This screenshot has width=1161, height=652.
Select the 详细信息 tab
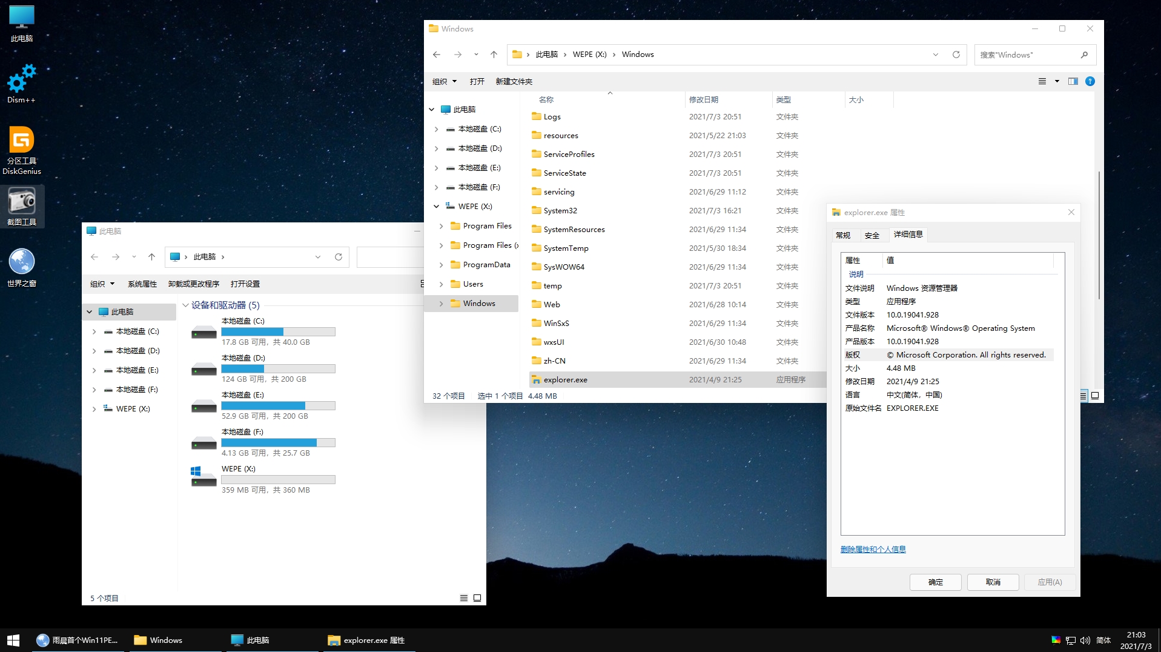point(908,235)
